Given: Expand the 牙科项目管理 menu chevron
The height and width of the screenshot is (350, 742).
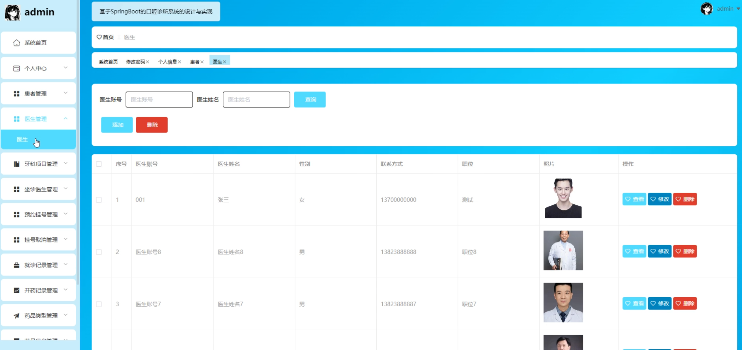Looking at the screenshot, I should pos(65,163).
